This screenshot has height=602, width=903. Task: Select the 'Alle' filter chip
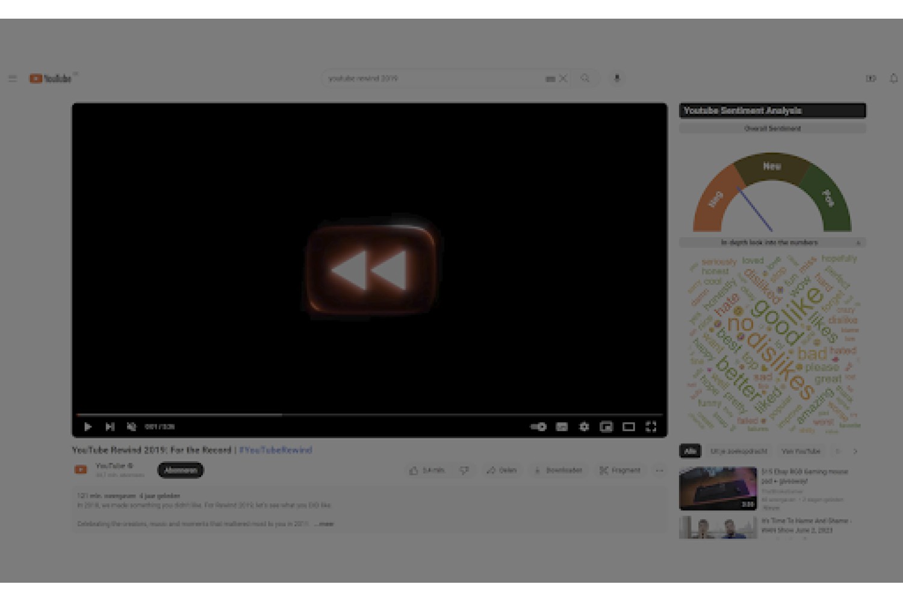click(690, 451)
